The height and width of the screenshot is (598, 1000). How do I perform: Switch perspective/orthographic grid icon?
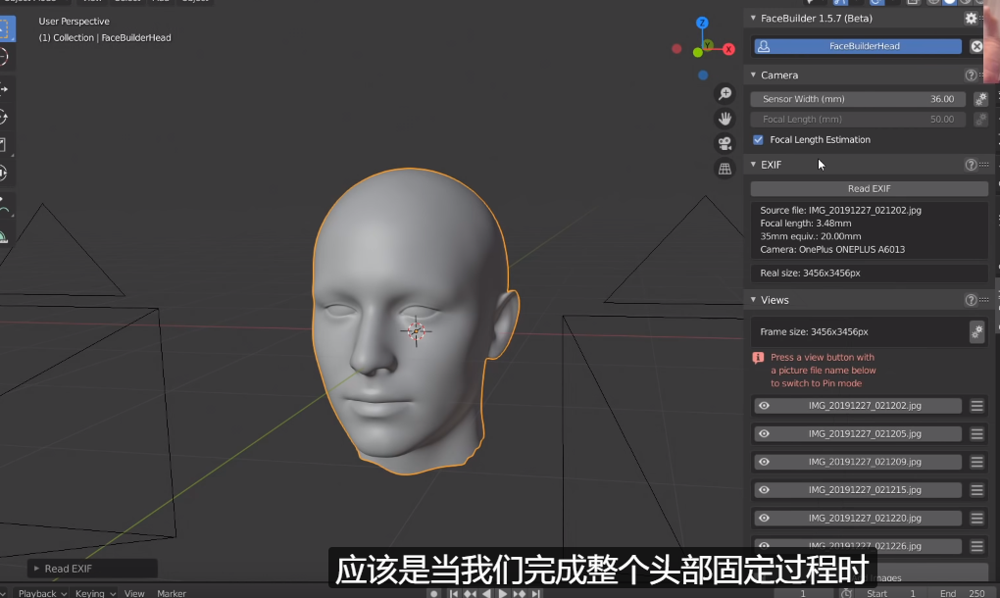tap(725, 169)
